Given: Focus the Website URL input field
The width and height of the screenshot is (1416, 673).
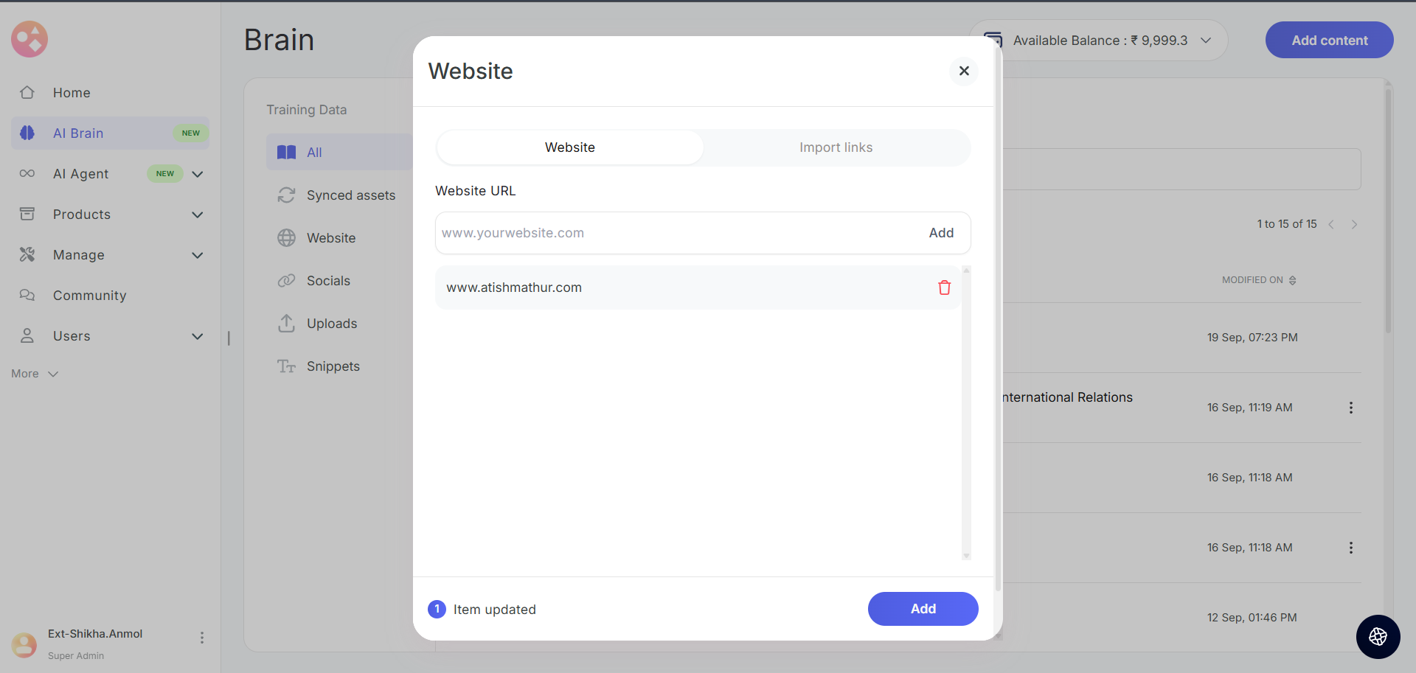Looking at the screenshot, I should tap(675, 233).
